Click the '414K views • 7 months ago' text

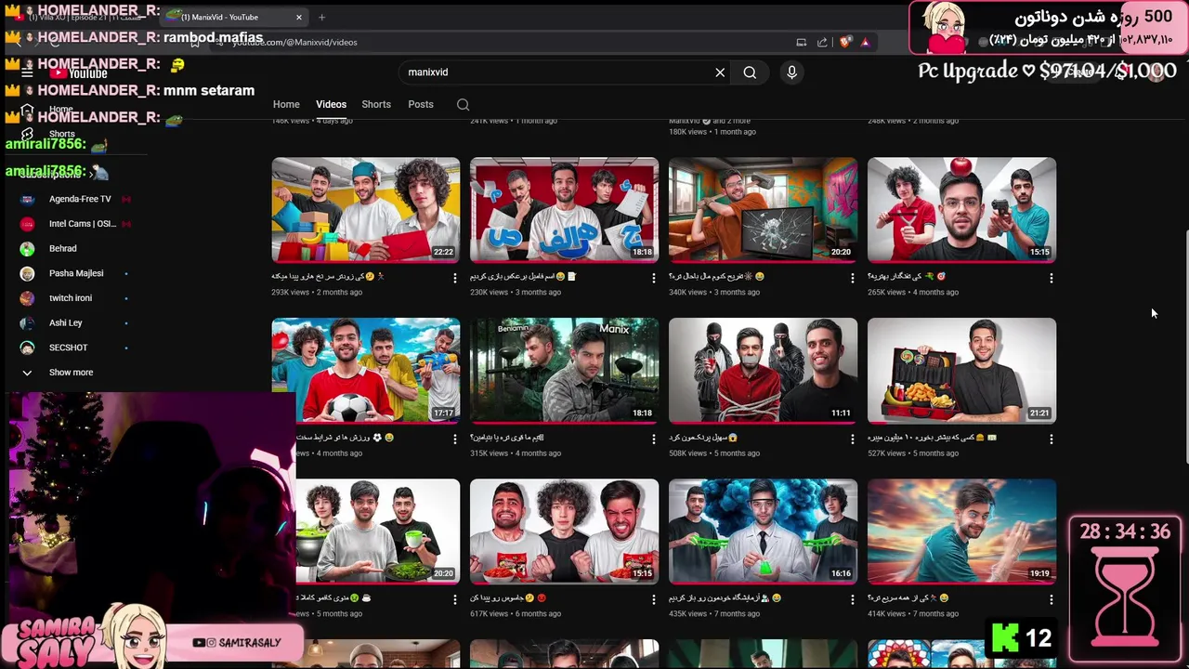tap(913, 614)
